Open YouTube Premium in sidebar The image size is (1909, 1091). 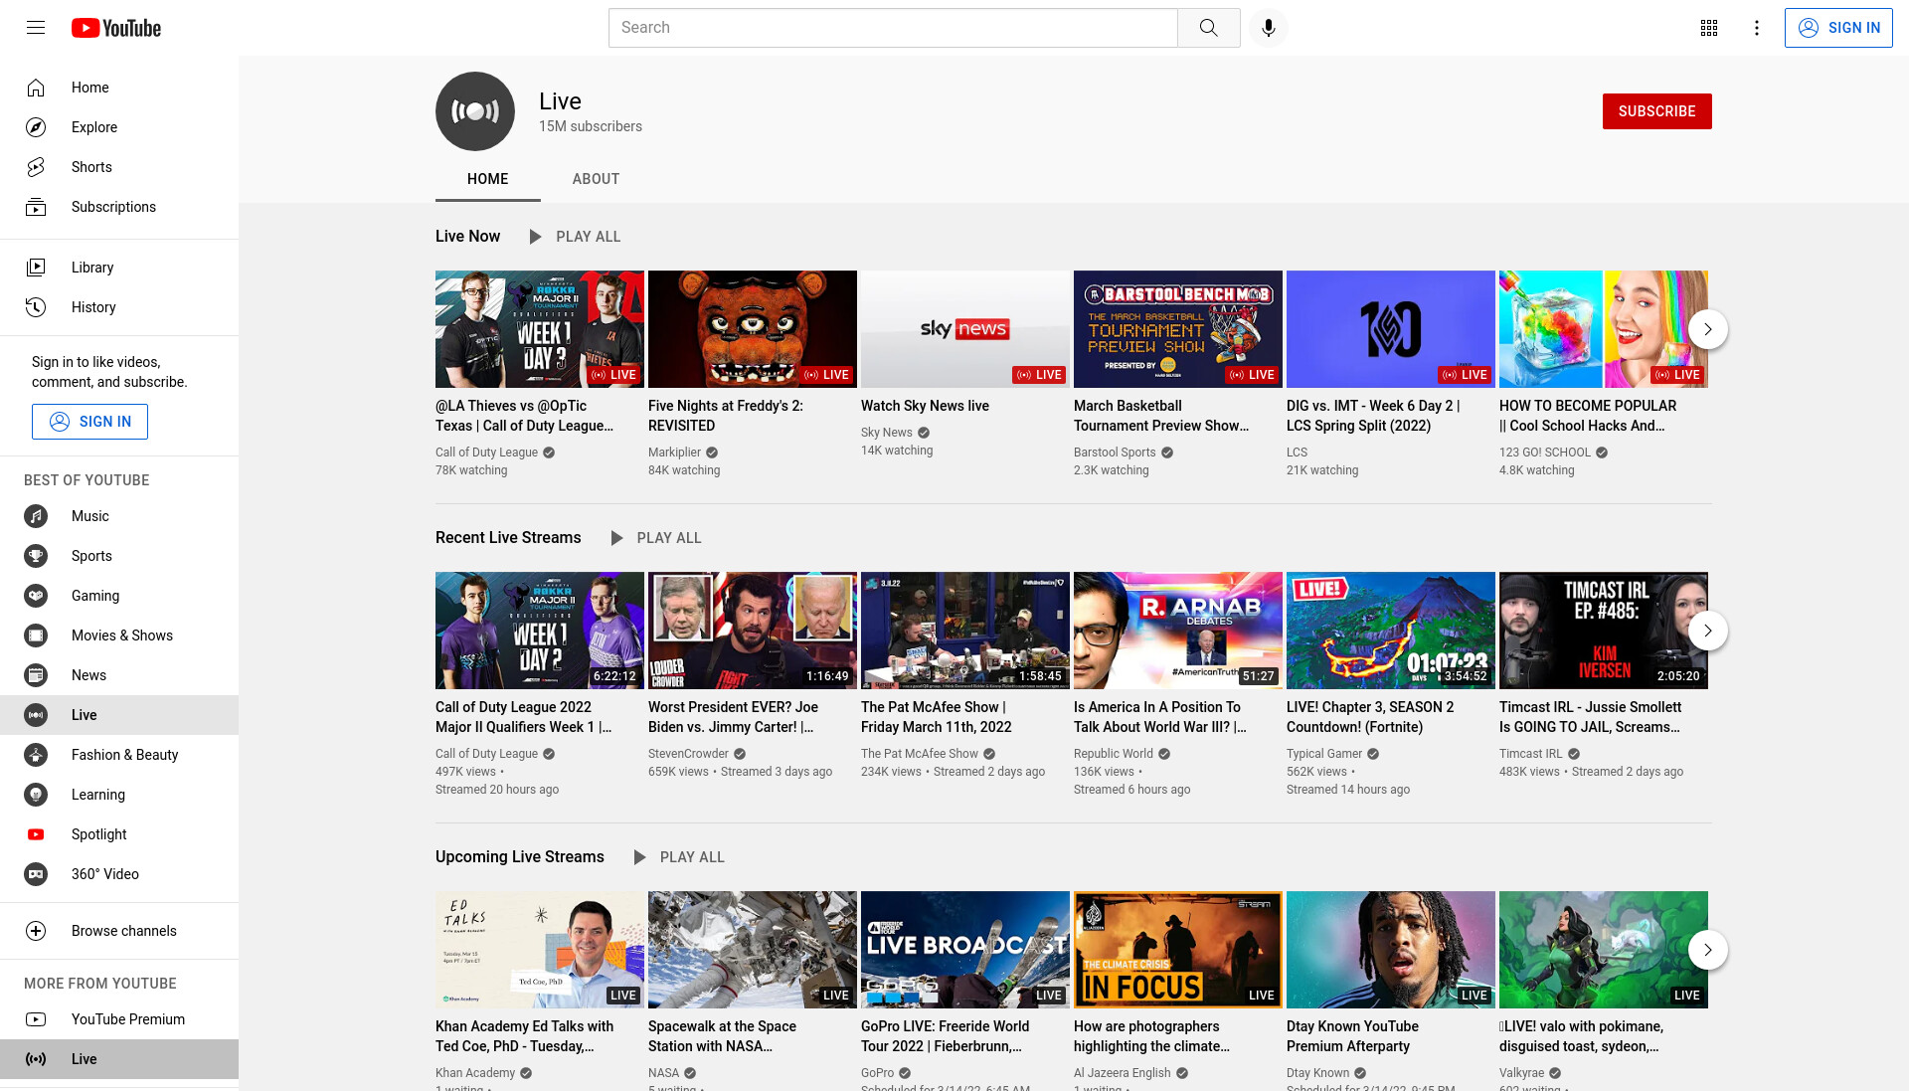(x=119, y=1019)
